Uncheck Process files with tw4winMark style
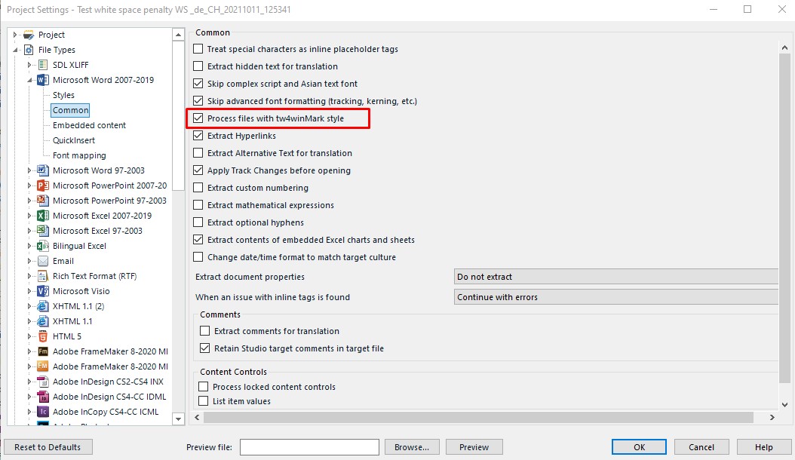The width and height of the screenshot is (795, 460). tap(198, 118)
